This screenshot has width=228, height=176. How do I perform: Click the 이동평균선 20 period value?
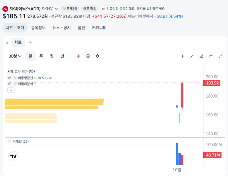[39, 78]
